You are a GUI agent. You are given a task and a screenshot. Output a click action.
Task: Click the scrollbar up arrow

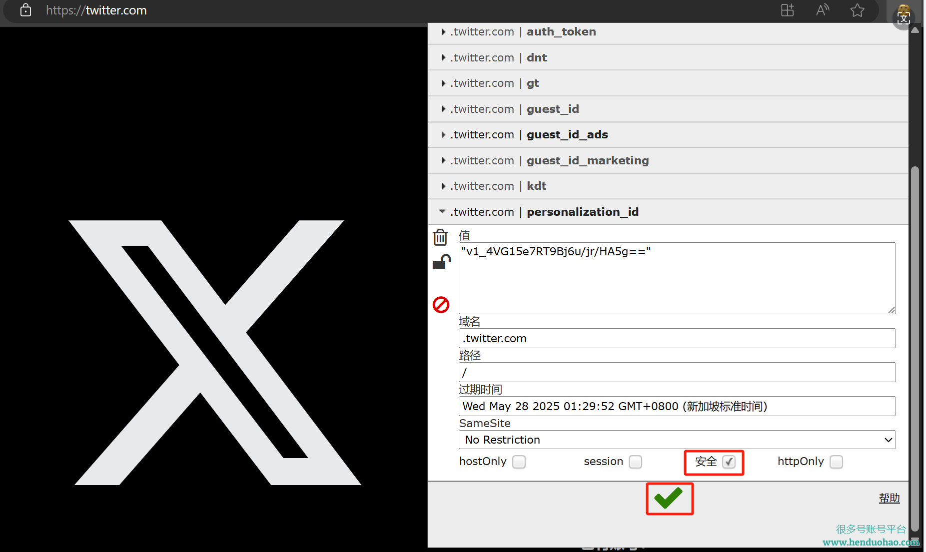coord(915,30)
